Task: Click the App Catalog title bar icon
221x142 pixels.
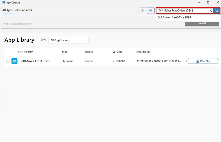Action: 4,2
